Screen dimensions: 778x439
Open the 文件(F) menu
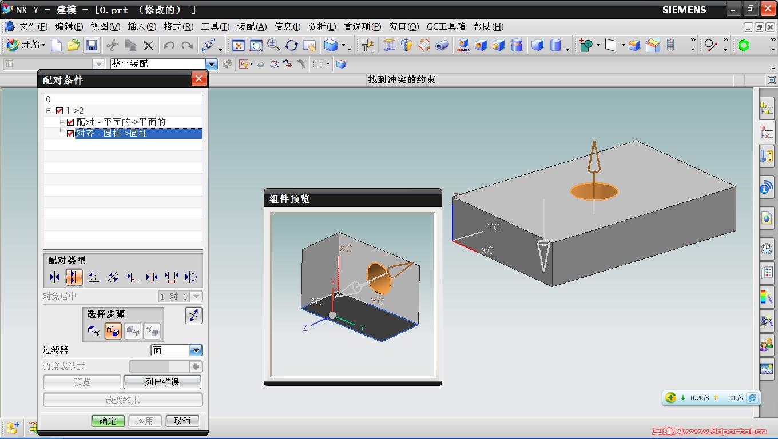pos(34,26)
